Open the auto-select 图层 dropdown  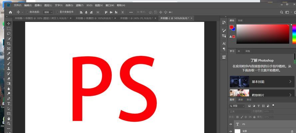point(48,12)
